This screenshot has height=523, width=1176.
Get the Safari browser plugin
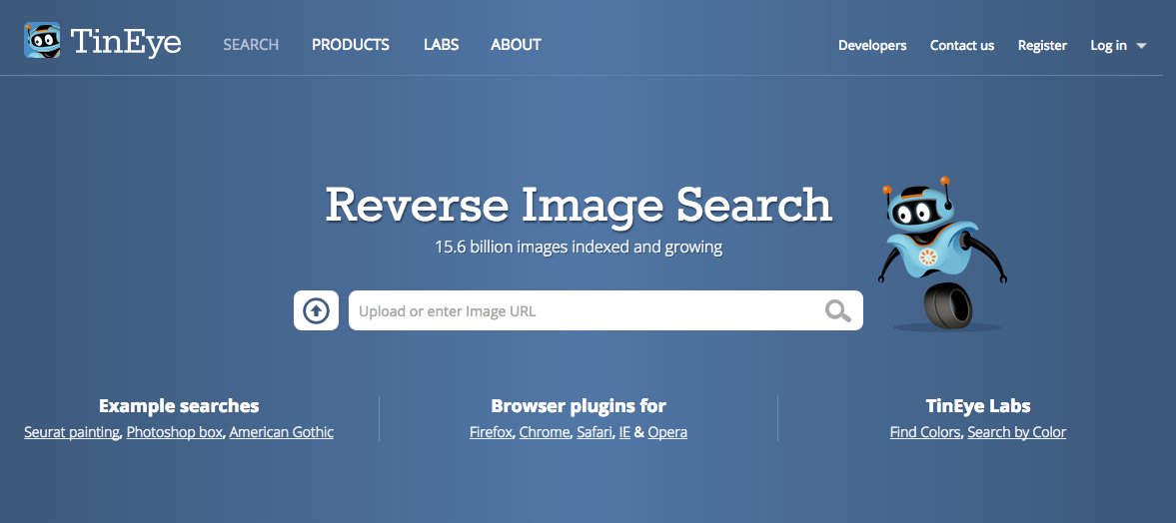(x=594, y=432)
